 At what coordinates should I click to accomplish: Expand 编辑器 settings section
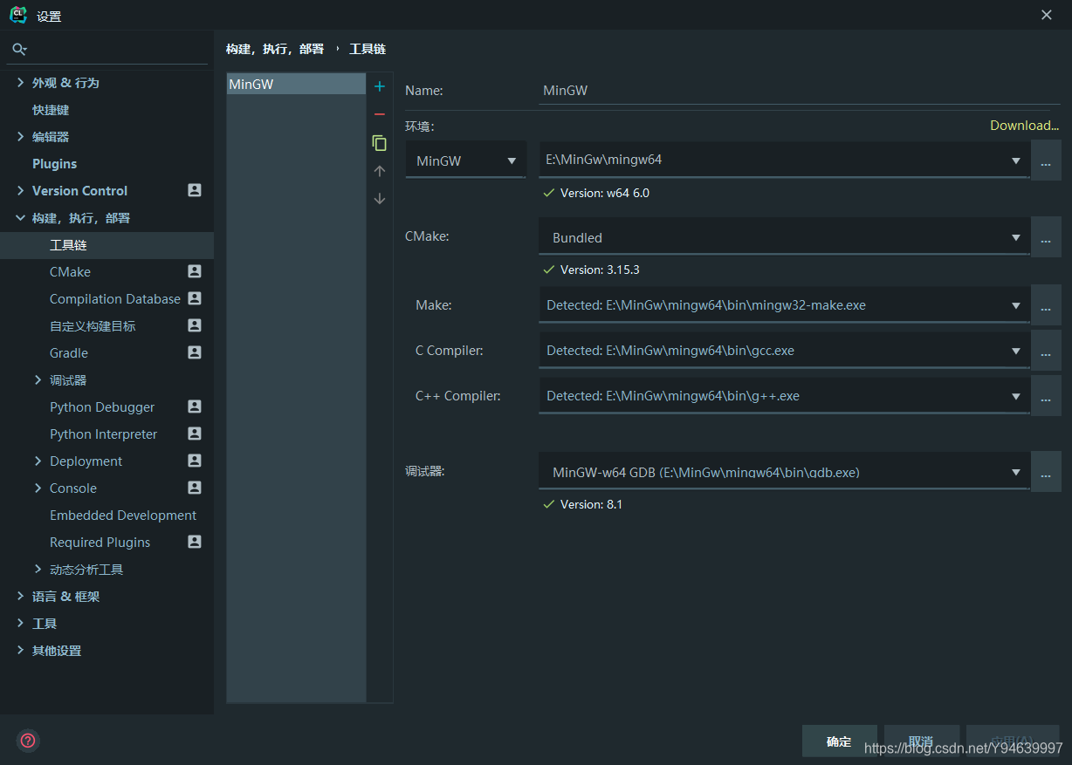coord(20,136)
